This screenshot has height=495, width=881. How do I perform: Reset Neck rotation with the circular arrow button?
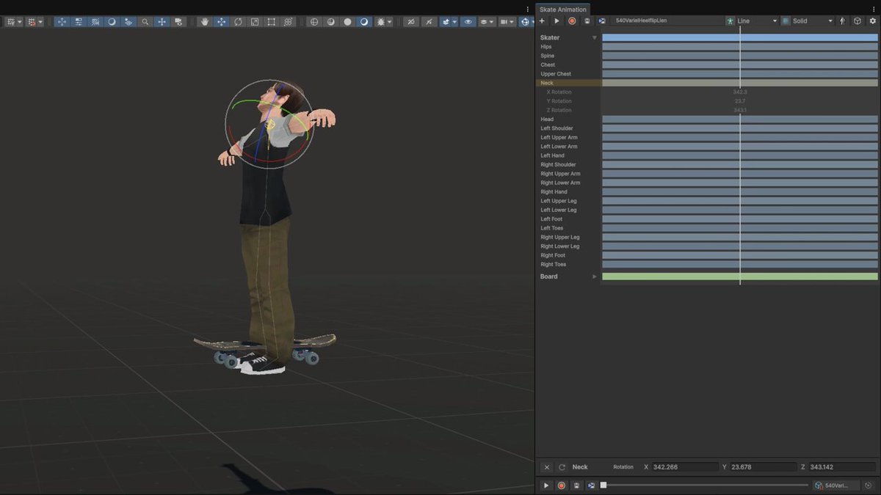562,467
